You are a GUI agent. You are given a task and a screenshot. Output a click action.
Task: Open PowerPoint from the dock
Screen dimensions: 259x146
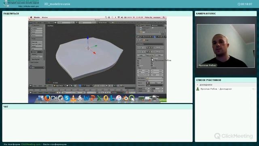[x=93, y=98]
